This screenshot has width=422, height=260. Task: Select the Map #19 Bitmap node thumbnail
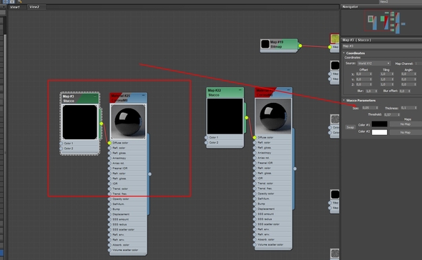[265, 44]
